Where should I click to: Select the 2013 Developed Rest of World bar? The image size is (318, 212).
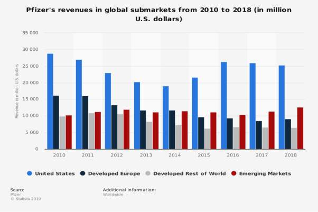coord(149,135)
